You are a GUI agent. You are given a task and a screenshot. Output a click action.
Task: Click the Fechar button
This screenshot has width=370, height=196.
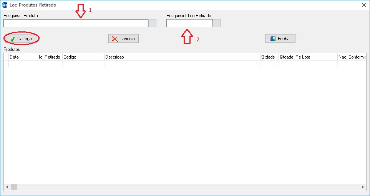pos(280,39)
